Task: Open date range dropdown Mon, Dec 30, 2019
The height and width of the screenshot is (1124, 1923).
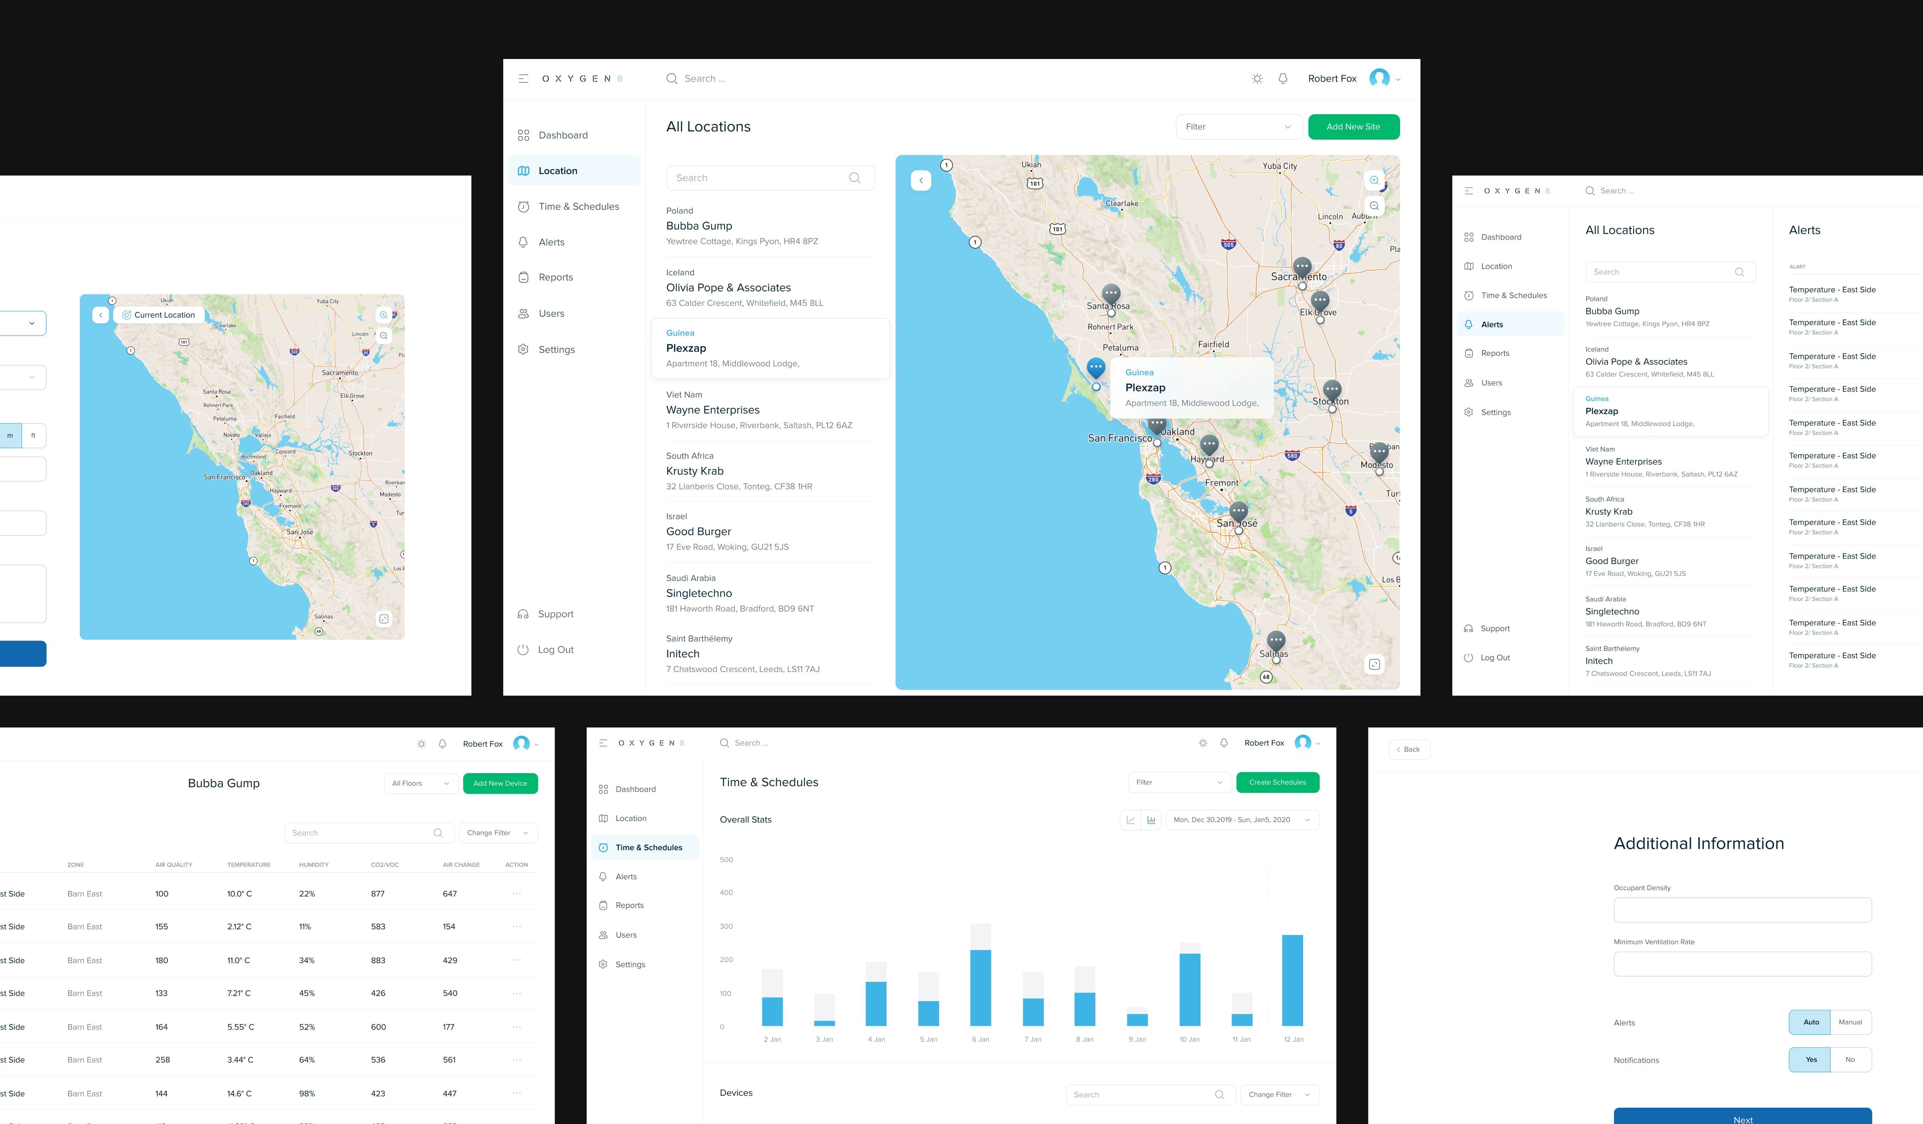Action: [x=1242, y=820]
